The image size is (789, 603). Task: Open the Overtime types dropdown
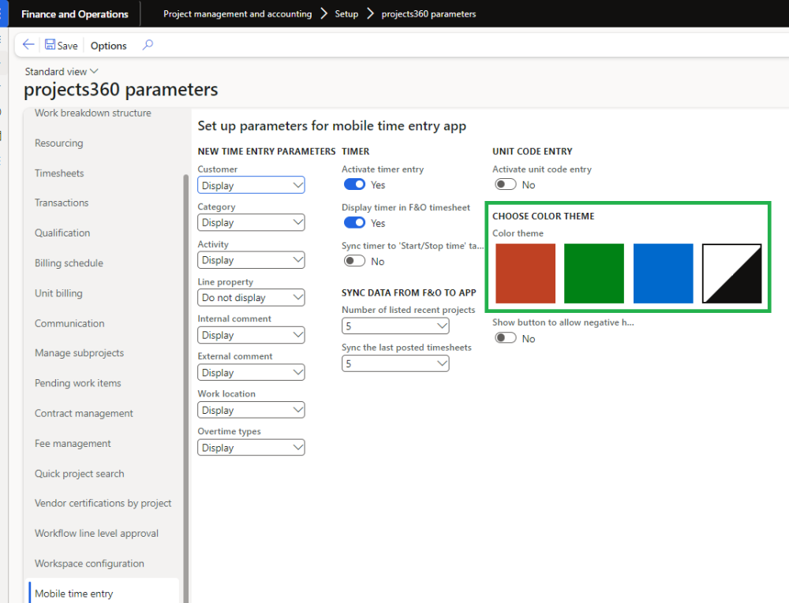coord(251,448)
